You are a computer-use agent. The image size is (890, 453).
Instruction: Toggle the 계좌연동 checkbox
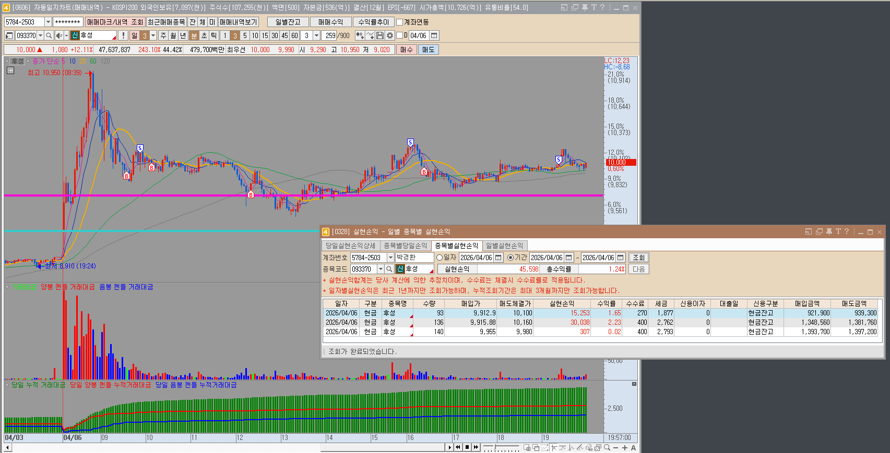[400, 22]
